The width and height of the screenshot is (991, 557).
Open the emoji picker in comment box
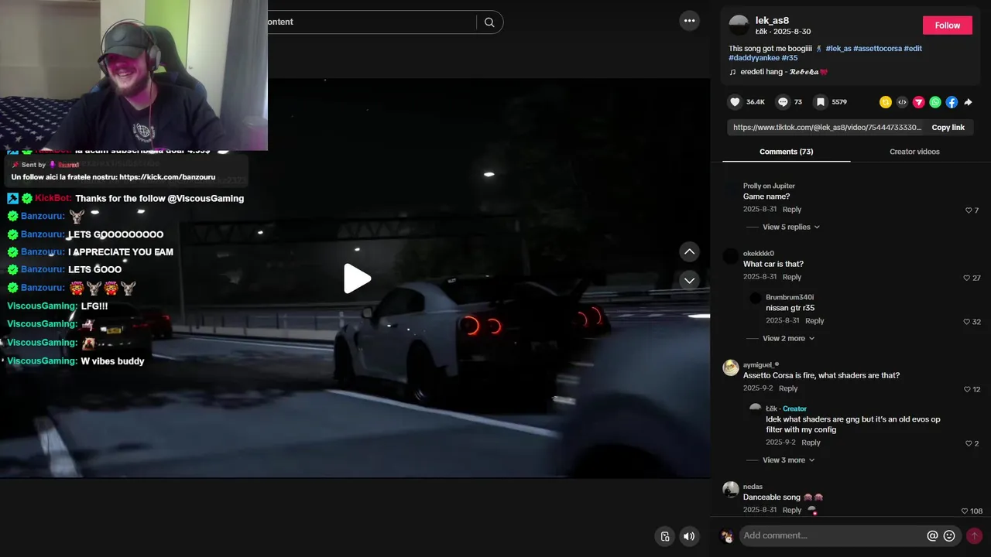coord(949,535)
